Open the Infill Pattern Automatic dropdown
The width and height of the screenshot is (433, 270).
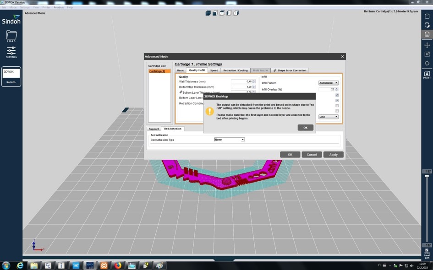tap(329, 83)
